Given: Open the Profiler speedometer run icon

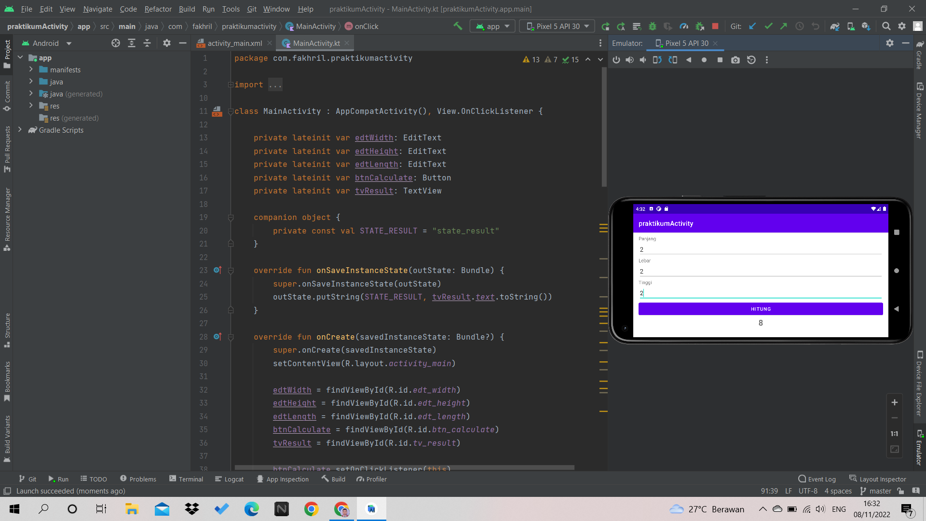Looking at the screenshot, I should [684, 26].
